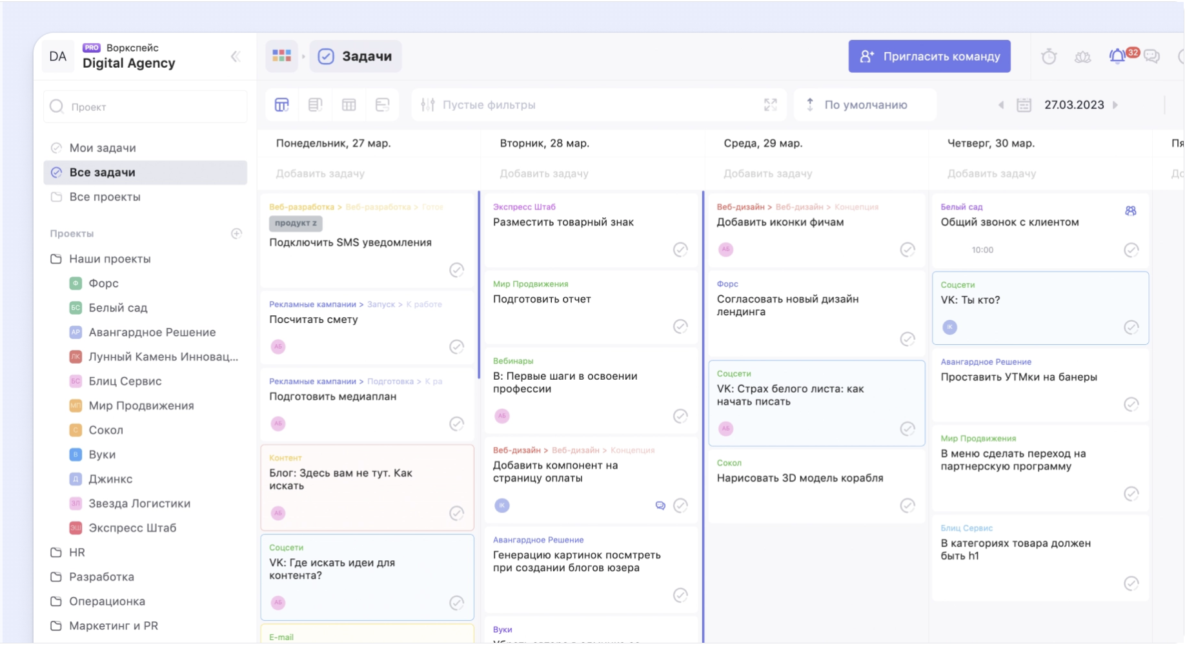Check off 'Добавить иконки фичам' task
The width and height of the screenshot is (1185, 646).
coord(907,250)
